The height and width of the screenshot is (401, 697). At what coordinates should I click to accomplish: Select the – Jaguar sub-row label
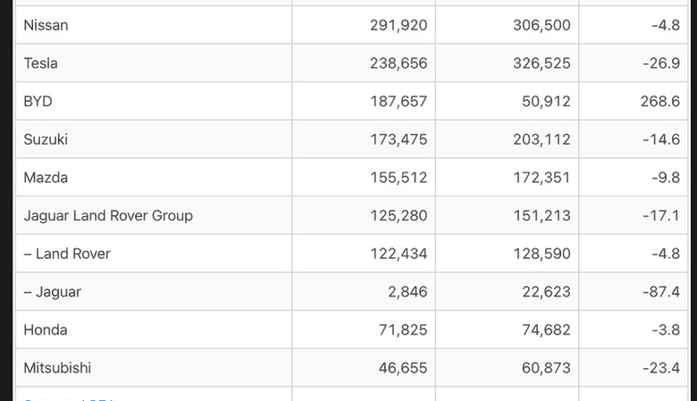coord(53,292)
